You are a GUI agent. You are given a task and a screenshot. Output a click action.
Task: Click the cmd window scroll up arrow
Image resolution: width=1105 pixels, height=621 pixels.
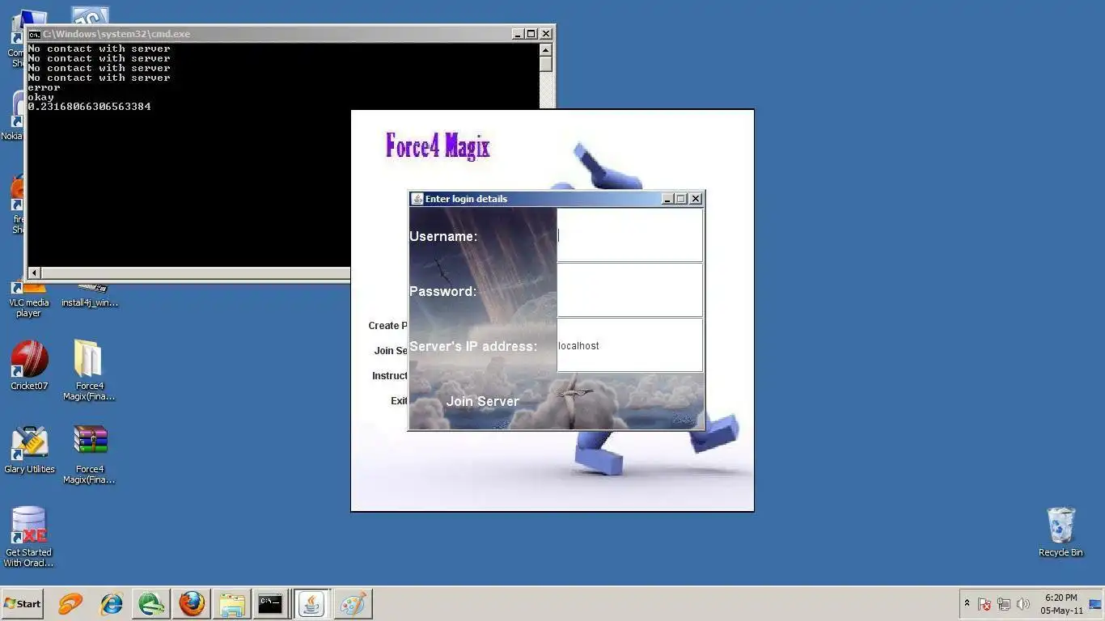coord(546,49)
